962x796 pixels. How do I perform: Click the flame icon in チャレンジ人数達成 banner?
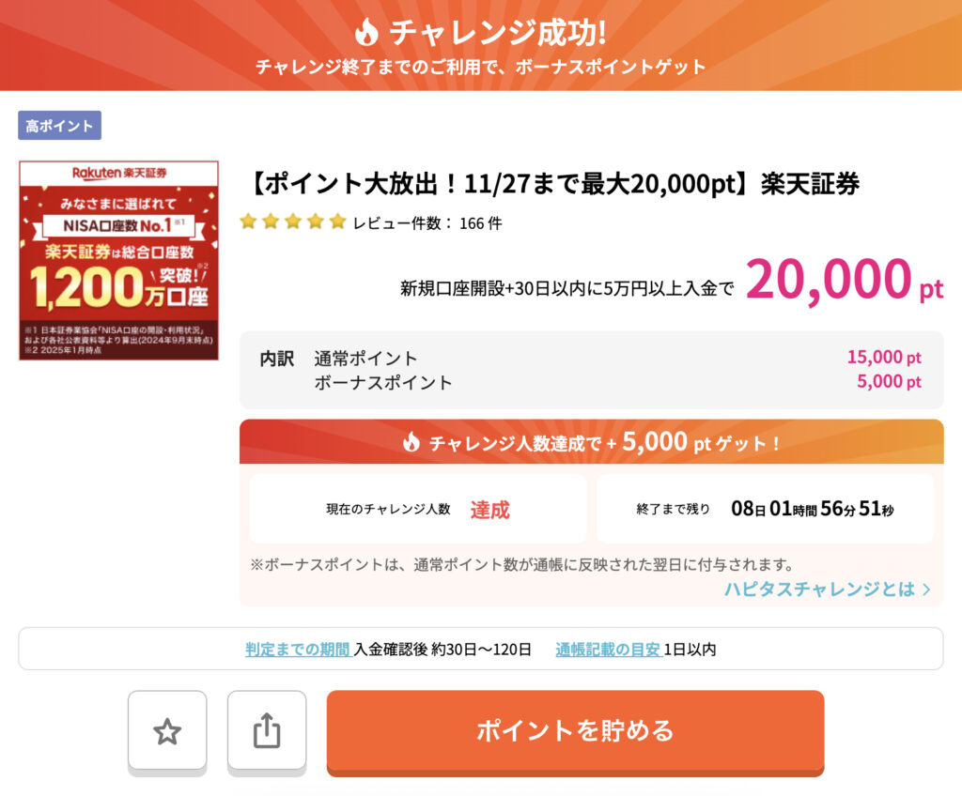pos(411,442)
